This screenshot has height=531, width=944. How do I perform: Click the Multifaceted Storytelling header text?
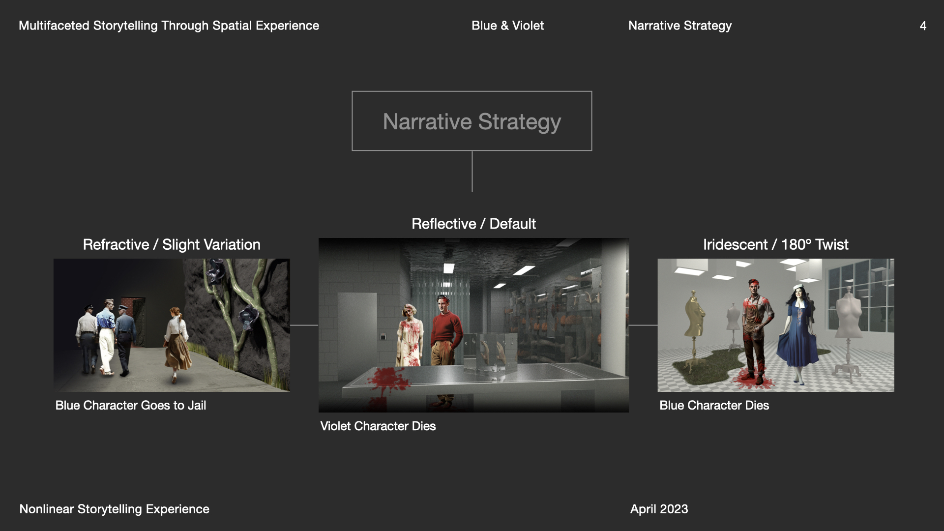coord(169,26)
